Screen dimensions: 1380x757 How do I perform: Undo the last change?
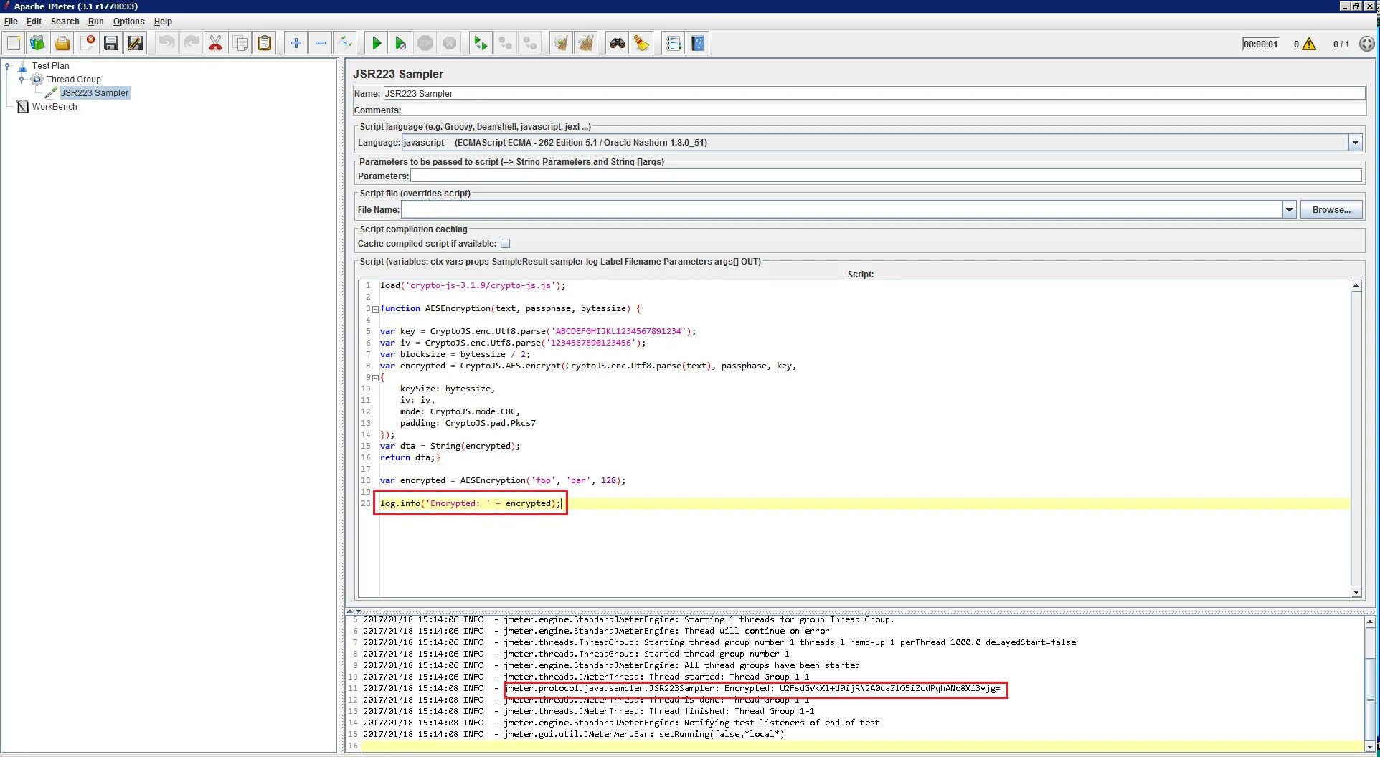pos(167,44)
